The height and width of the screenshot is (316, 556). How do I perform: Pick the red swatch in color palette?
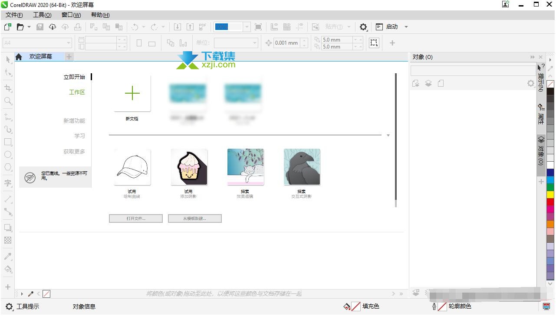coord(550,202)
